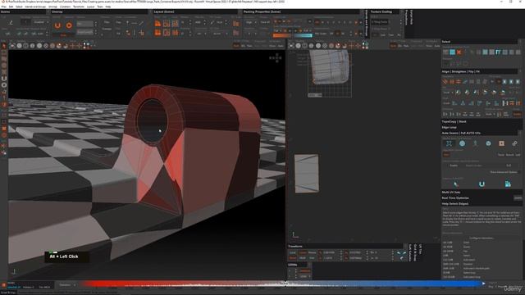
Task: Toggle the second Texture Scaling option
Action: click(x=380, y=29)
